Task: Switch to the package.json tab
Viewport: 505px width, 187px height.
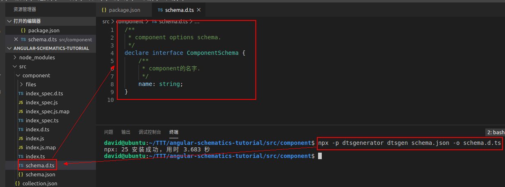Action: (x=124, y=10)
